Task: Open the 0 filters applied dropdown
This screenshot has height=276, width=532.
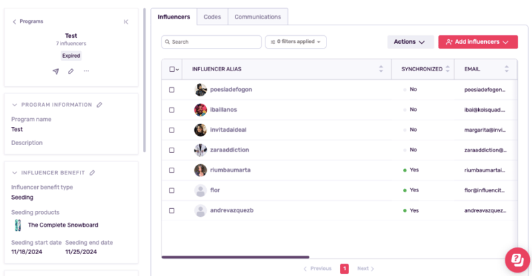Action: [296, 42]
